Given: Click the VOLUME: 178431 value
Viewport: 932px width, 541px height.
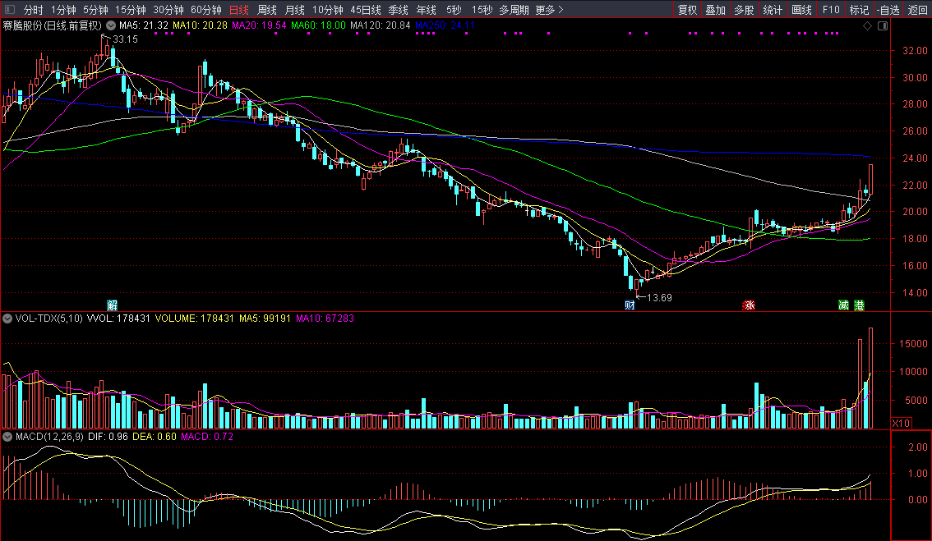Looking at the screenshot, I should click(193, 319).
